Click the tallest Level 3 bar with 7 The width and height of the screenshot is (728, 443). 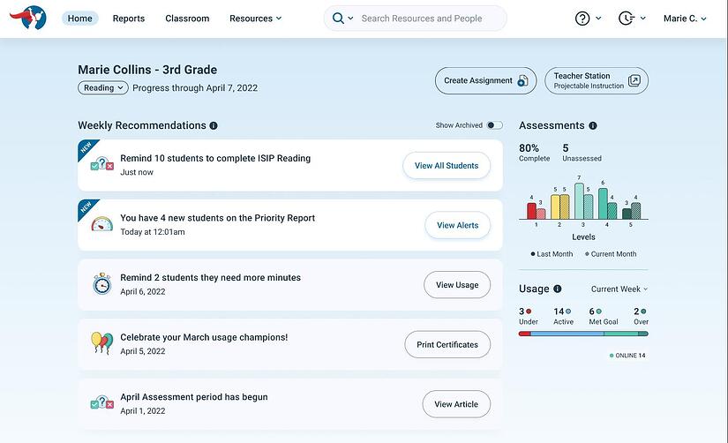click(579, 201)
